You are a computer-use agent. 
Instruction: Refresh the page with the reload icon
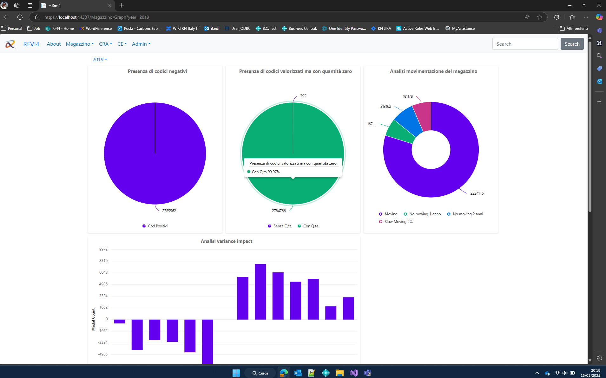(20, 17)
